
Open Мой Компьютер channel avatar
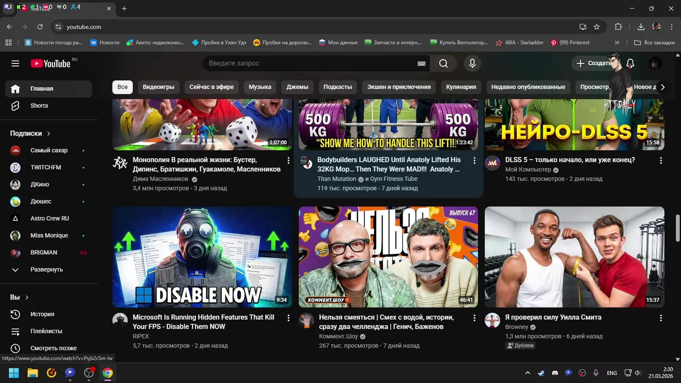coord(492,163)
